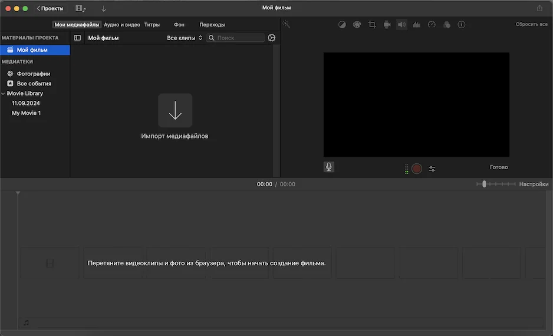Collapse the iMovie Library disclosure arrow

(3, 93)
